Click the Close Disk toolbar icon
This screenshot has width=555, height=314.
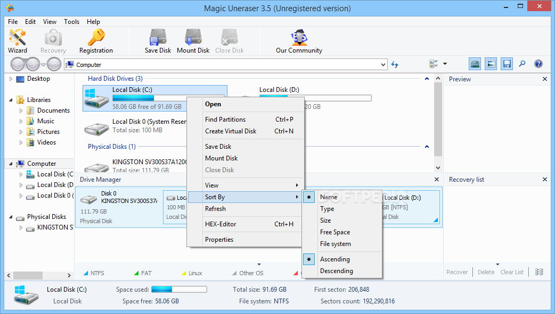pyautogui.click(x=230, y=41)
